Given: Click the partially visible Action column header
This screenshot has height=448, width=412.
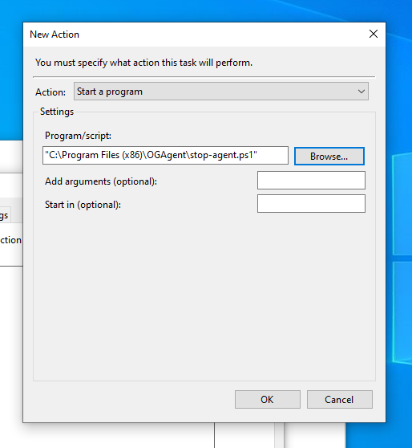Looking at the screenshot, I should [11, 240].
